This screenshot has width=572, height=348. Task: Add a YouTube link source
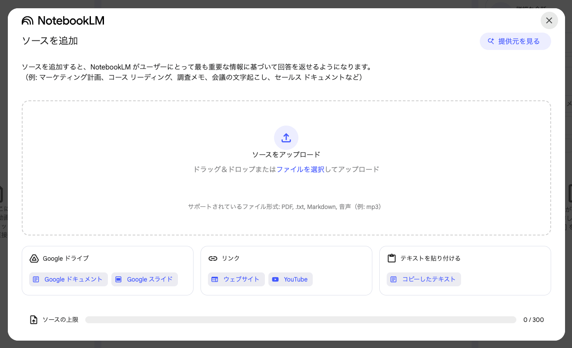tap(291, 279)
